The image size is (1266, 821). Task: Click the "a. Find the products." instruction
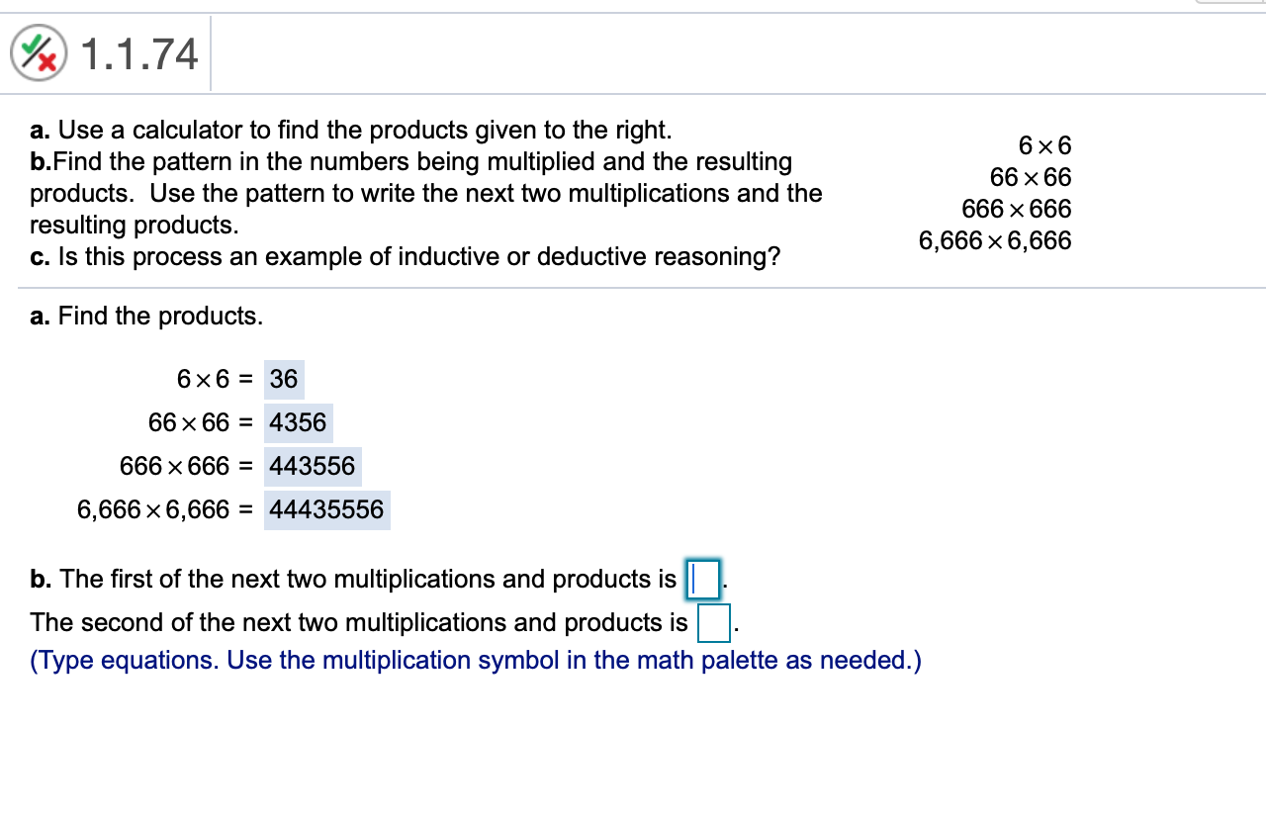tap(146, 316)
